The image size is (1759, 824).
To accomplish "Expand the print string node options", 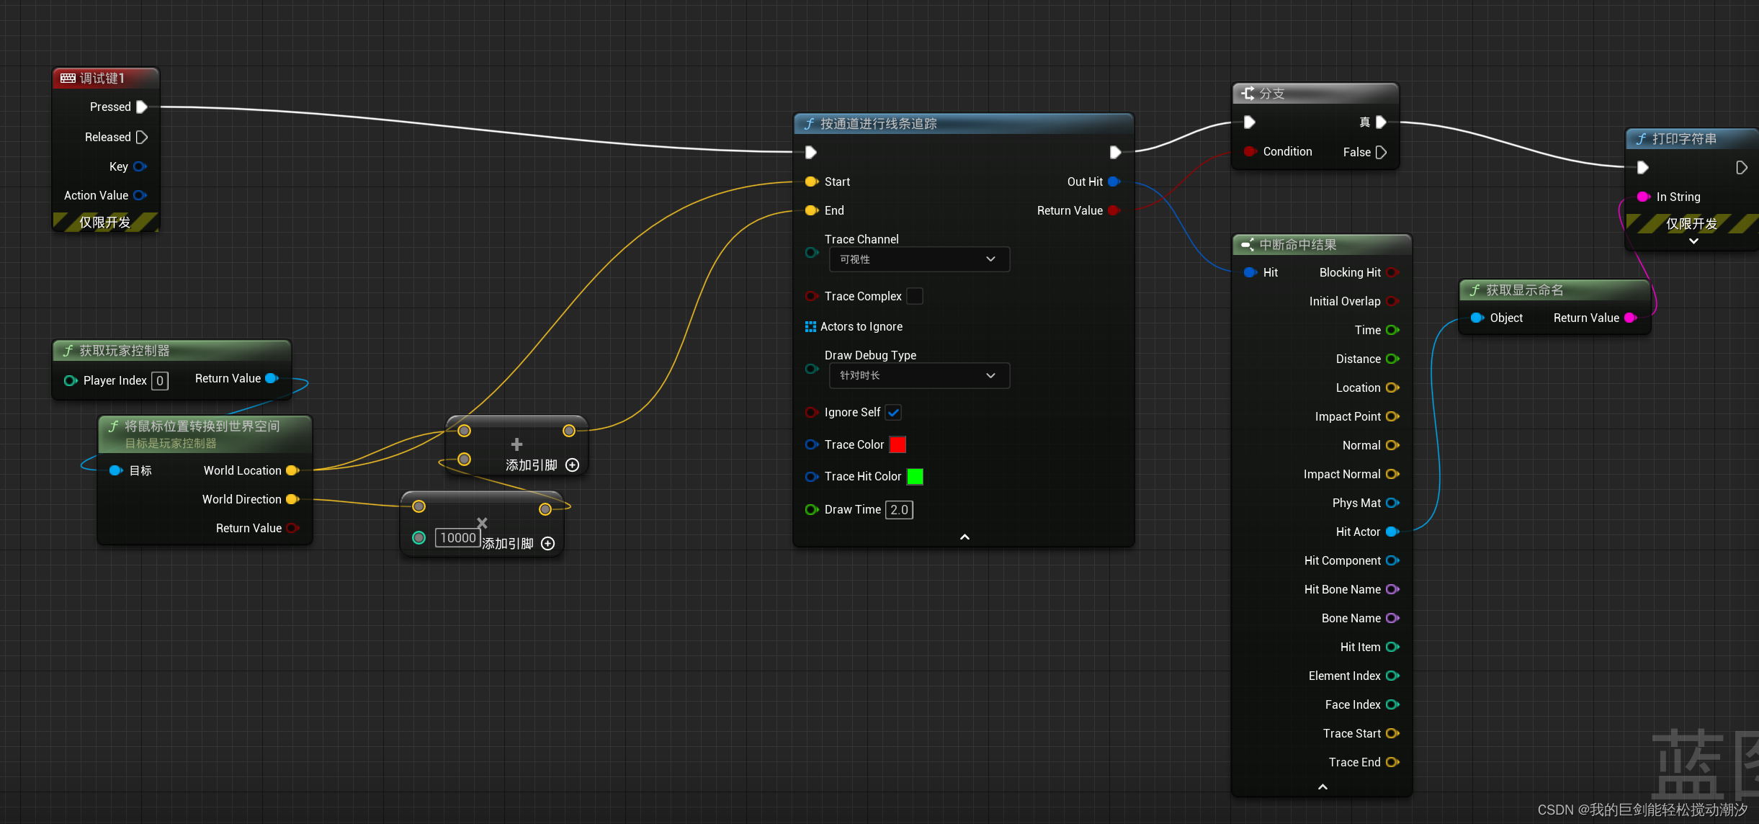I will 1693,241.
